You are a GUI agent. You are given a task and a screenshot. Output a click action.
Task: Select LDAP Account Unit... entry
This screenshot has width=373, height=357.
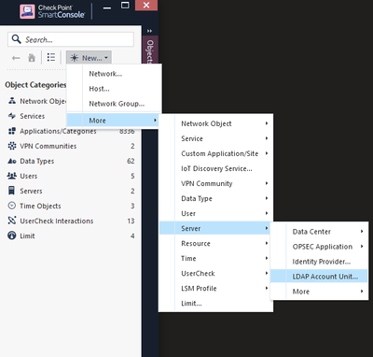(319, 277)
